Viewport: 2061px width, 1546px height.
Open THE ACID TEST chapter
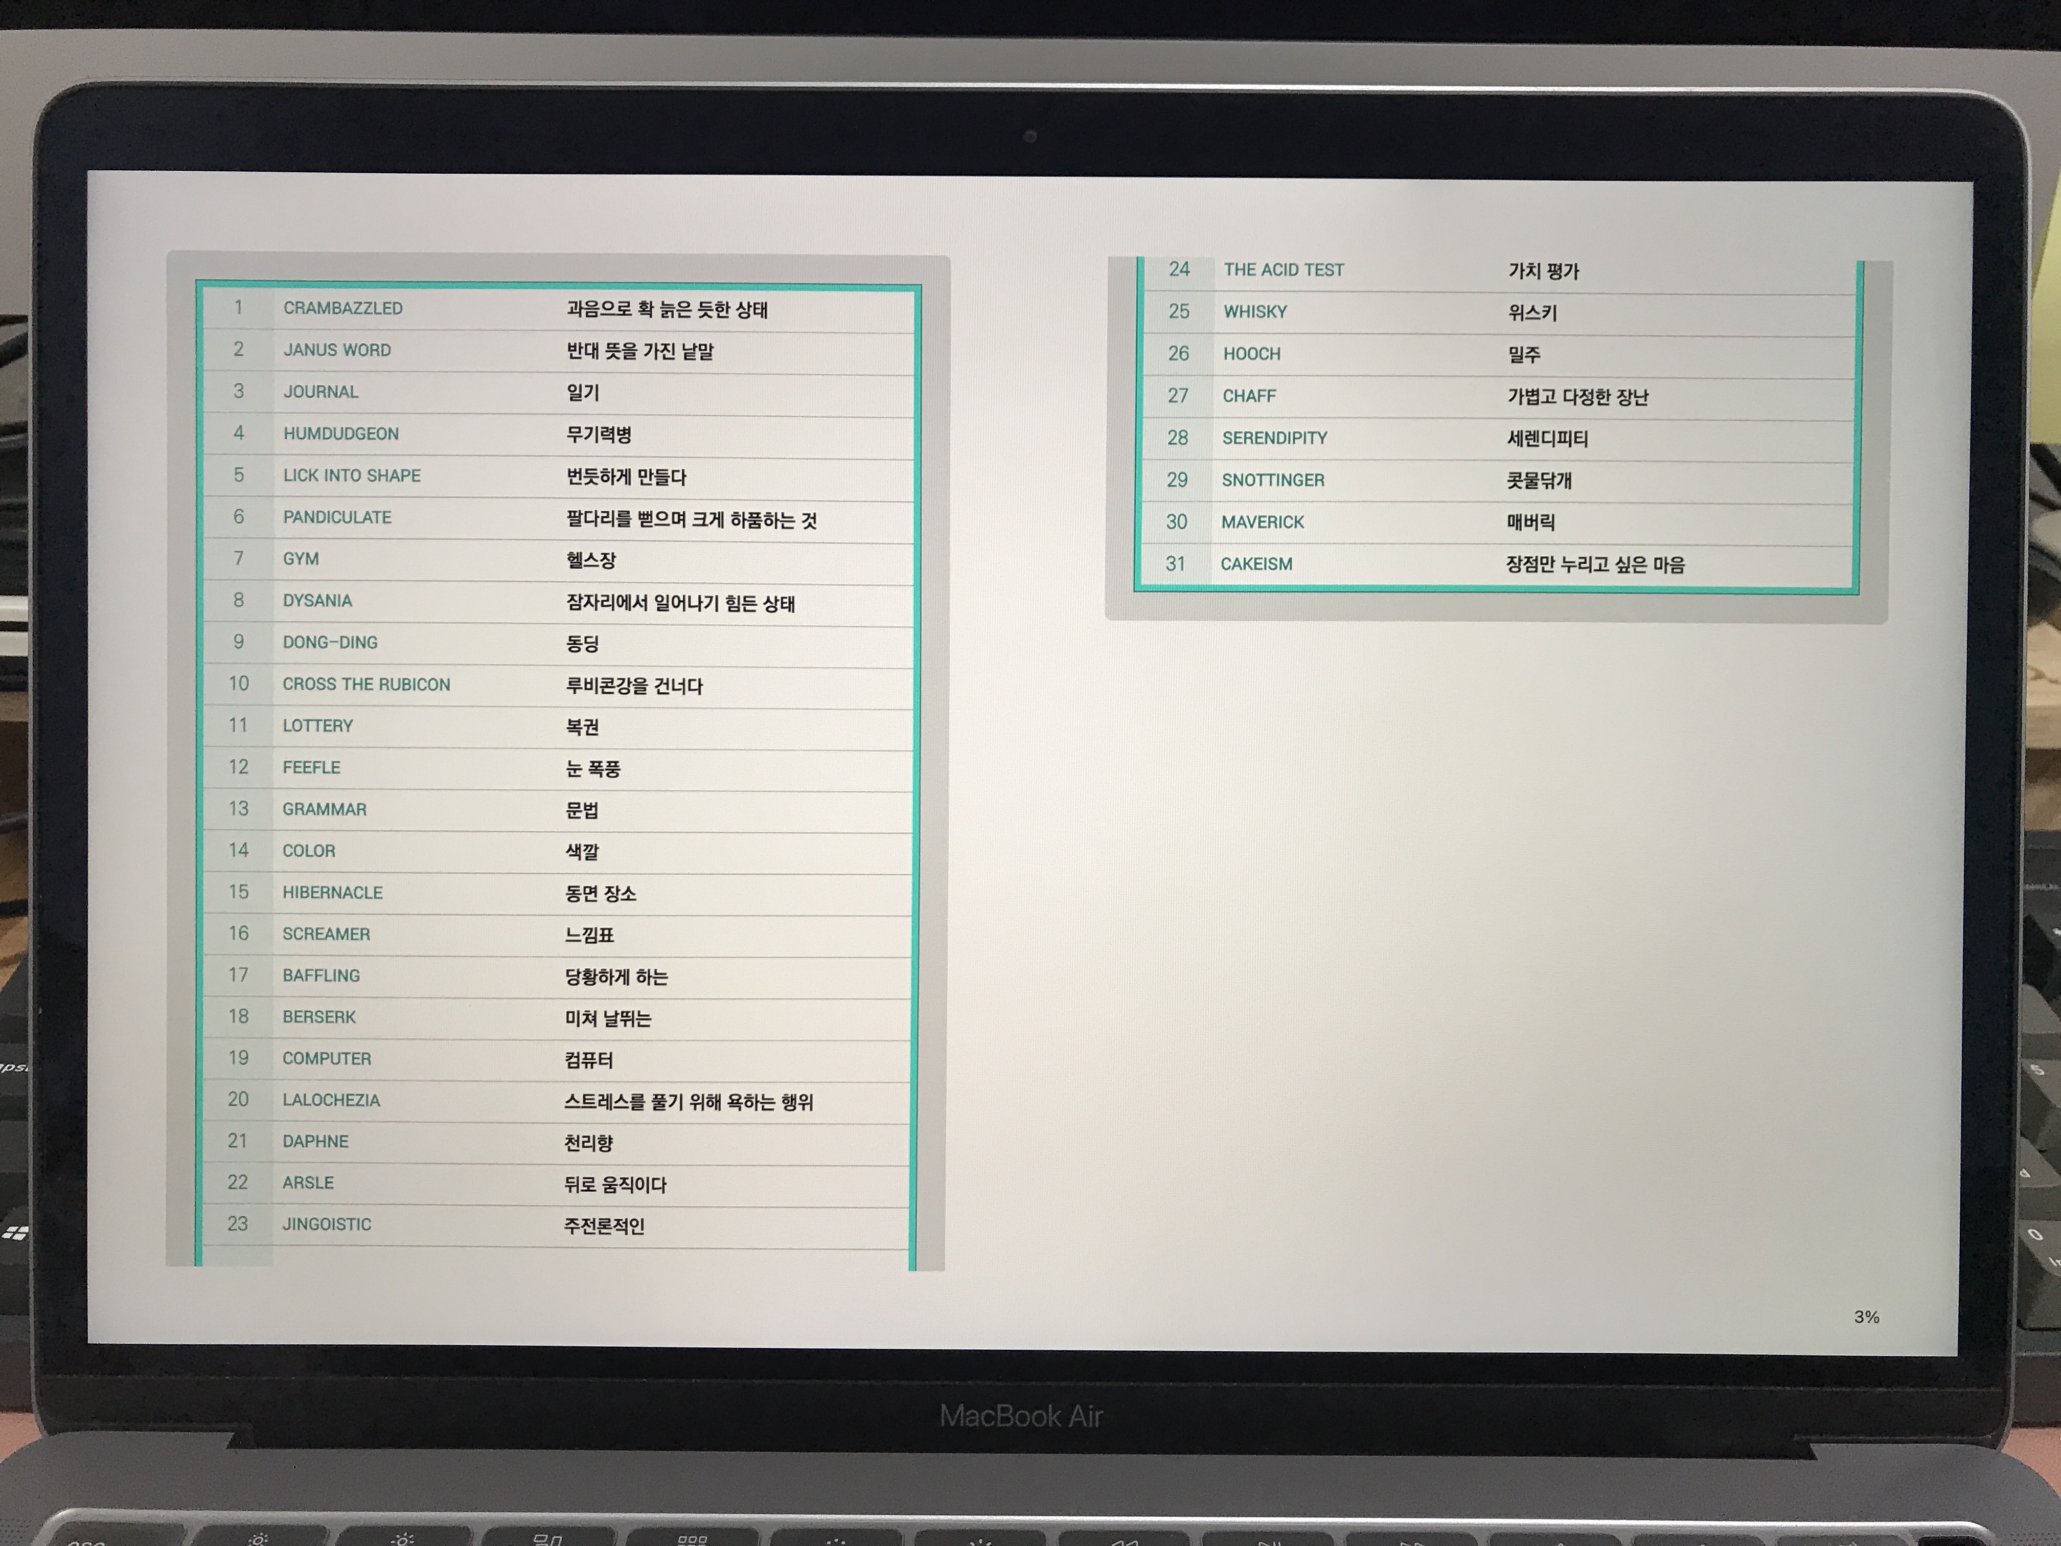click(x=1283, y=270)
